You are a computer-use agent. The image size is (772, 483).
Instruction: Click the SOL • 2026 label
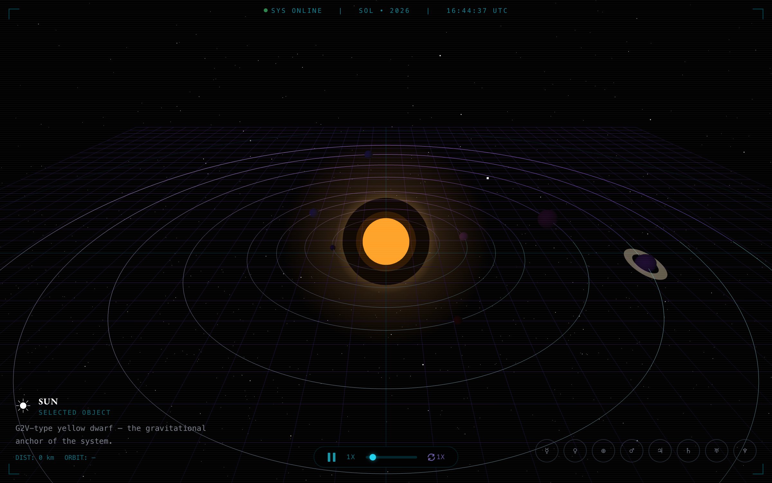point(384,11)
